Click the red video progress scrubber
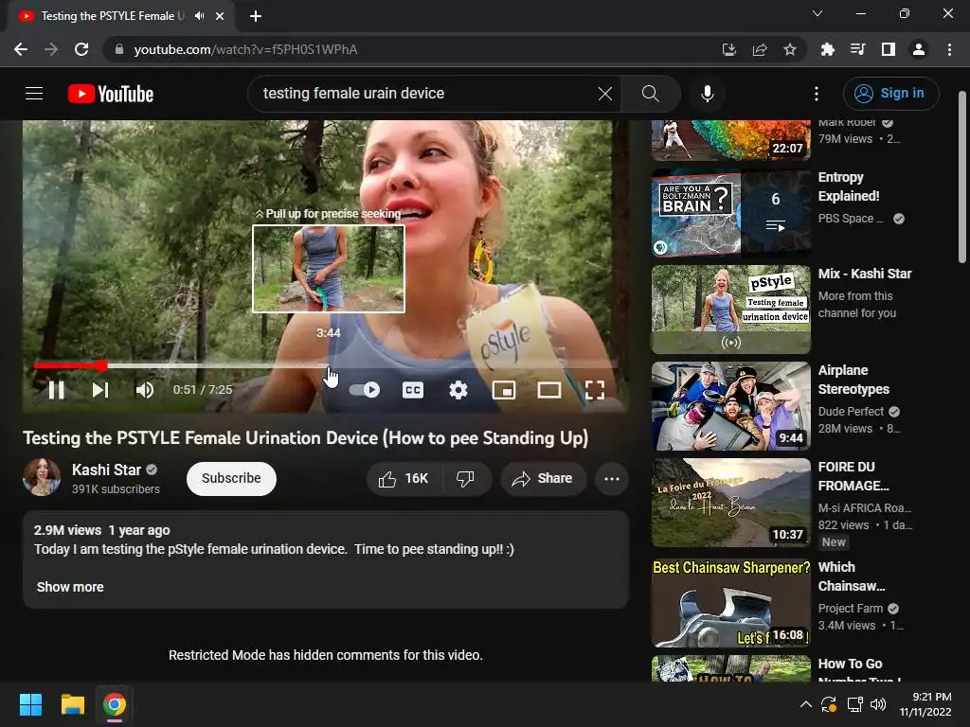Screen dimensions: 970x727 [x=101, y=366]
